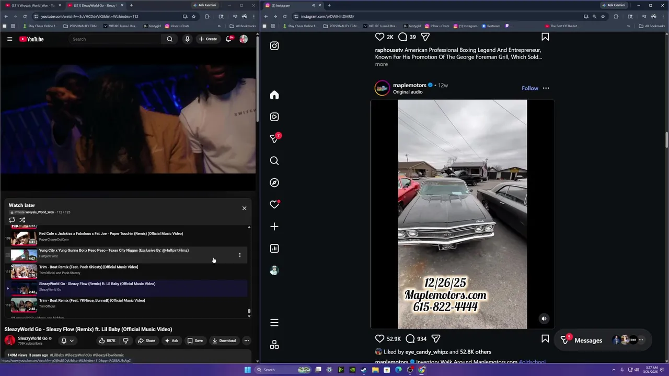Save the raphousetv post bookmark
Viewport: 669px width, 376px height.
pyautogui.click(x=545, y=37)
